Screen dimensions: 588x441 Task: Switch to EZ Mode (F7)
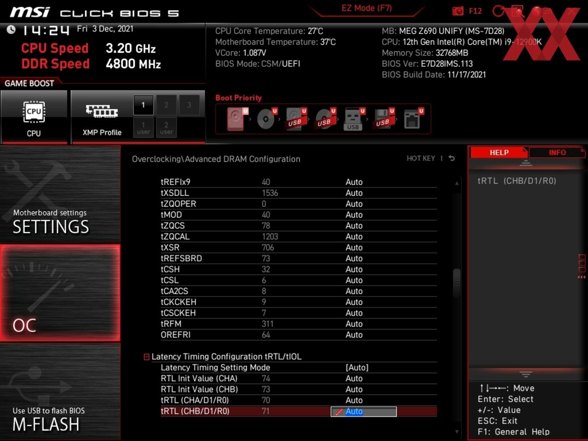pos(367,8)
